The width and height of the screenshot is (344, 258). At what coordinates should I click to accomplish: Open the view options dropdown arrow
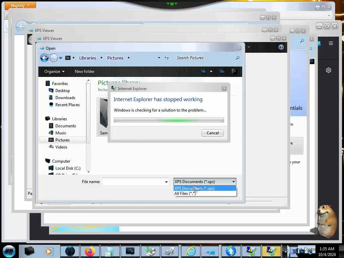211,72
